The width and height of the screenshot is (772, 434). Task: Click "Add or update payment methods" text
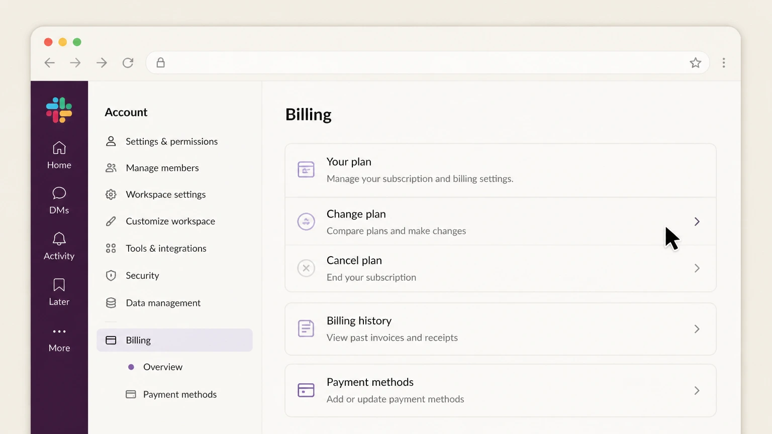point(395,399)
